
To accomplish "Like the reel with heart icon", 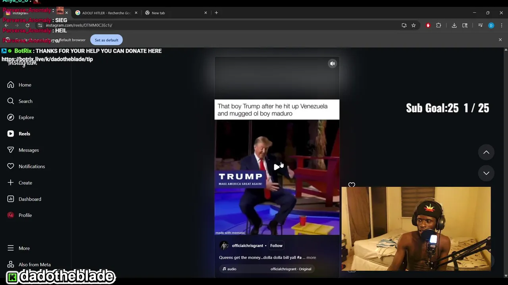I will 352,185.
